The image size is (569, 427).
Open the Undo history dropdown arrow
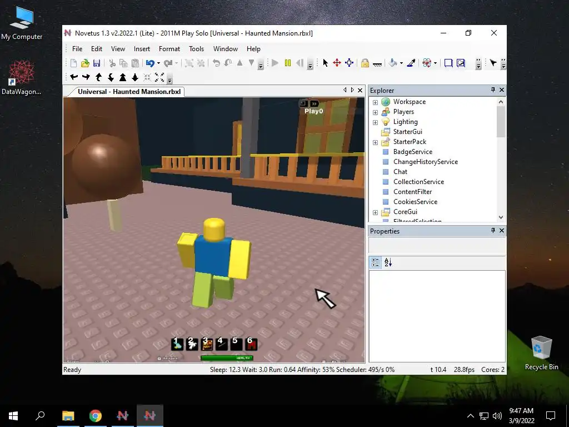[158, 63]
